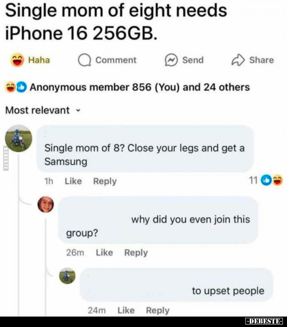The width and height of the screenshot is (287, 327).
Task: Click the Share arrow icon
Action: 238,60
